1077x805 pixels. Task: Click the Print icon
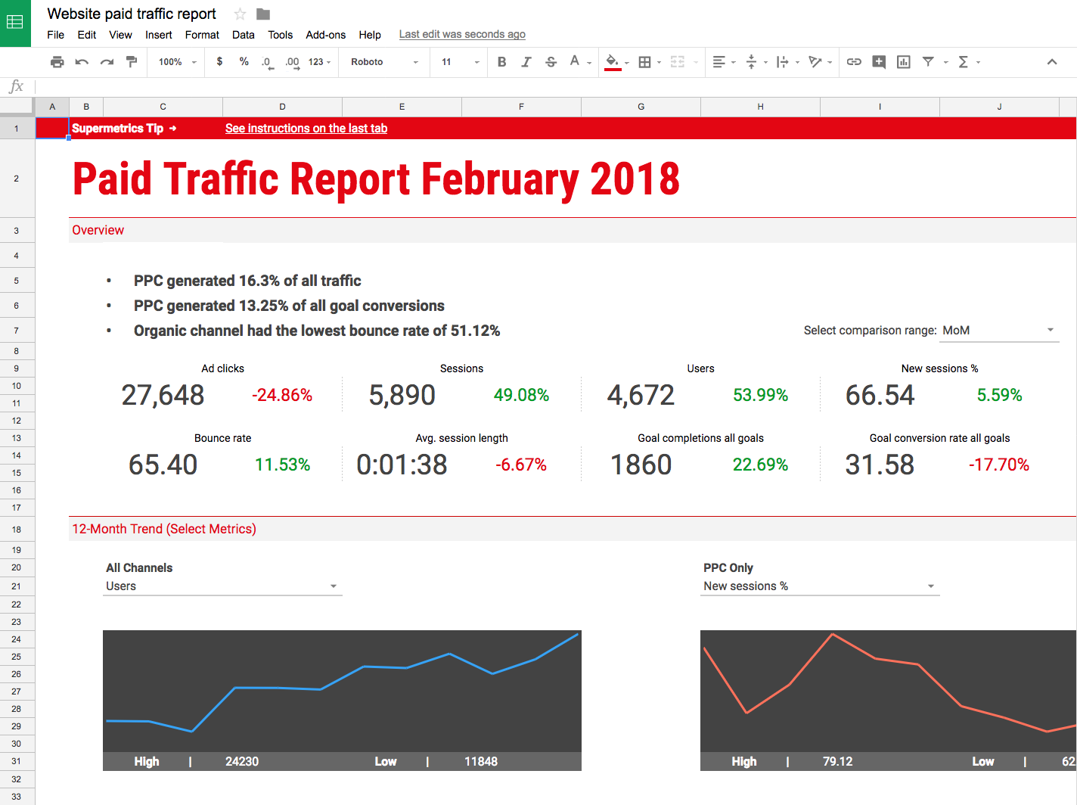point(57,62)
